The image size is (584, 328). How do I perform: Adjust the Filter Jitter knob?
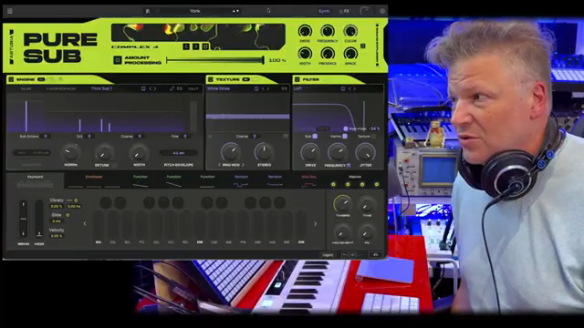(x=365, y=152)
